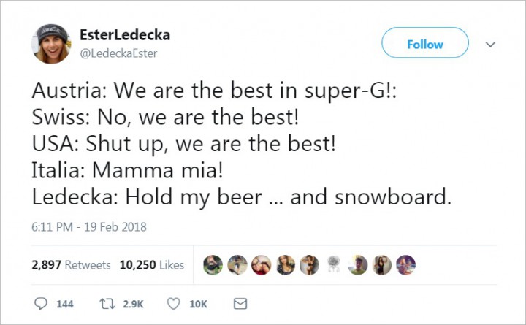Click the reply speech bubble icon
This screenshot has height=325, width=526.
pos(41,304)
